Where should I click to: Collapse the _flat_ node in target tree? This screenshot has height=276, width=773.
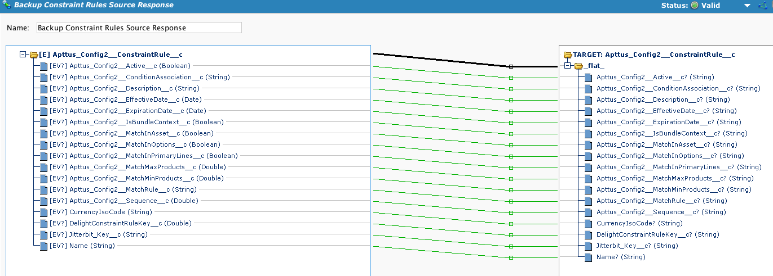tap(568, 66)
